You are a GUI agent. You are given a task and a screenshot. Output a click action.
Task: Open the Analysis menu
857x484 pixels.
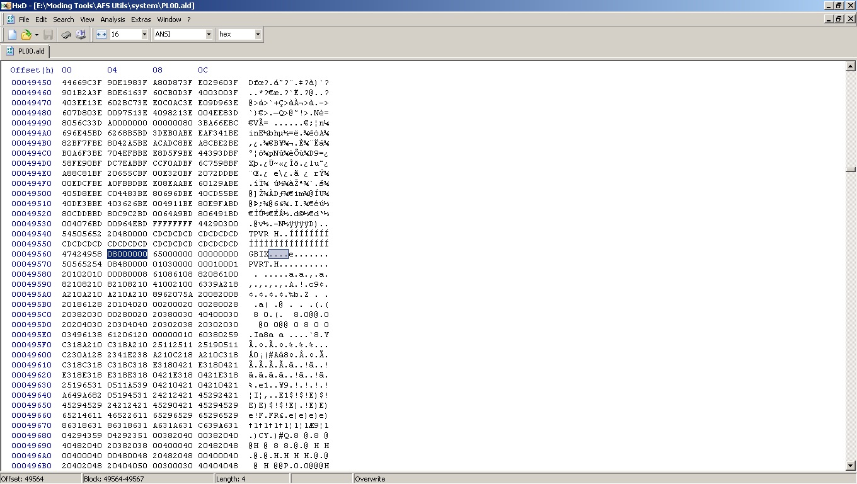point(113,20)
